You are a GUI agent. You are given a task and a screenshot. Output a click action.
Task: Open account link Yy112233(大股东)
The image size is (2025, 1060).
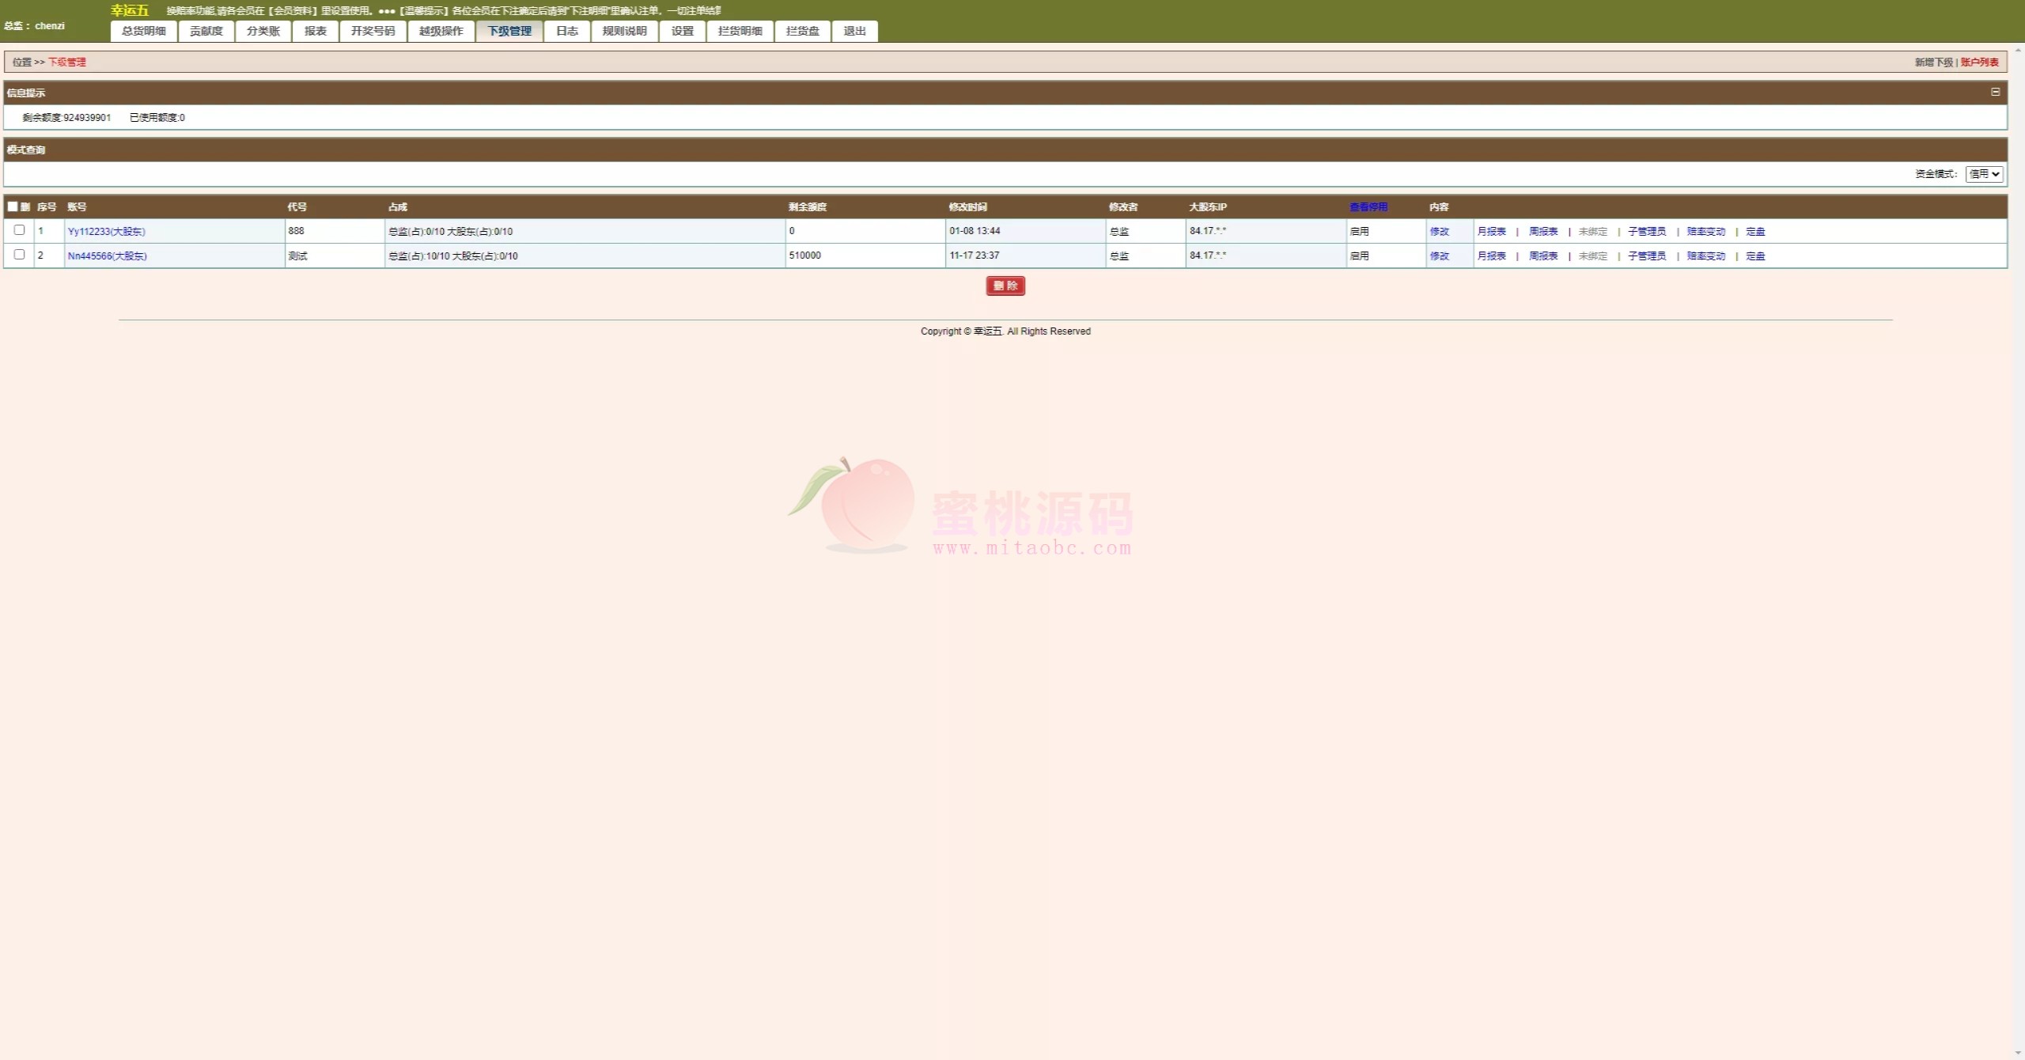[107, 232]
